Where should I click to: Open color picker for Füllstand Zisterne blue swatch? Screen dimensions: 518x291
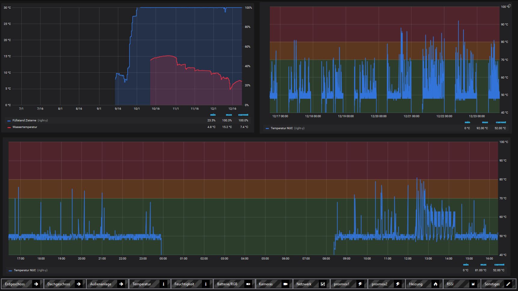(9, 121)
